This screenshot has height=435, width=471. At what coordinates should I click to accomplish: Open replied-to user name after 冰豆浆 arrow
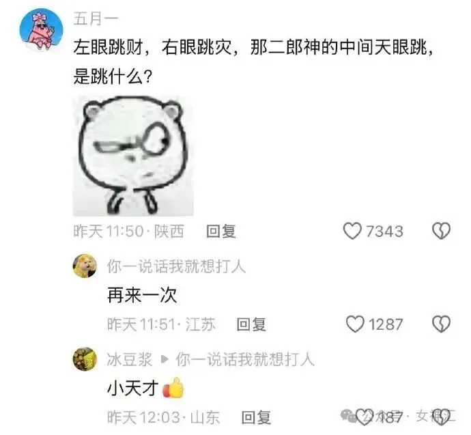tap(245, 359)
